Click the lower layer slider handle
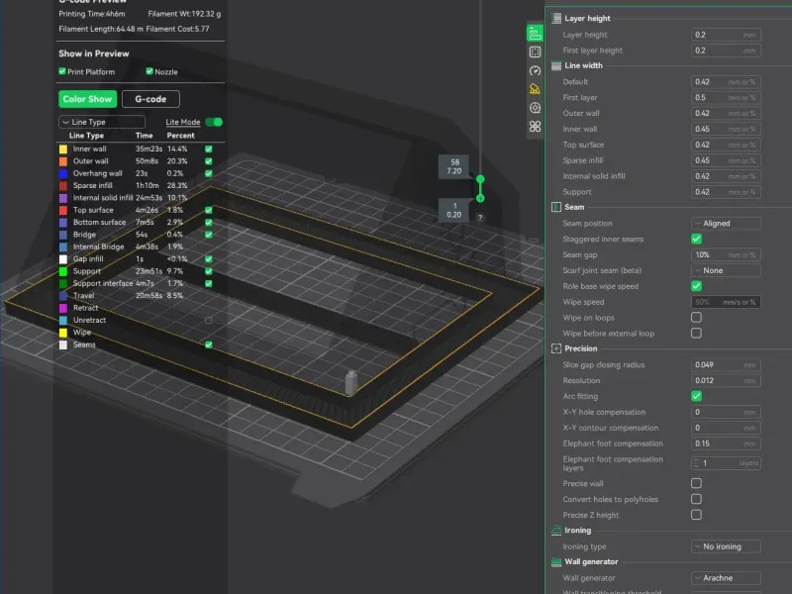Viewport: 792px width, 594px height. (480, 199)
